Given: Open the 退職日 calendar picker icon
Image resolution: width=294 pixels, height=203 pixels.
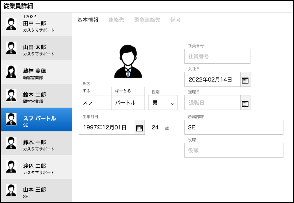Looking at the screenshot, I should 245,103.
